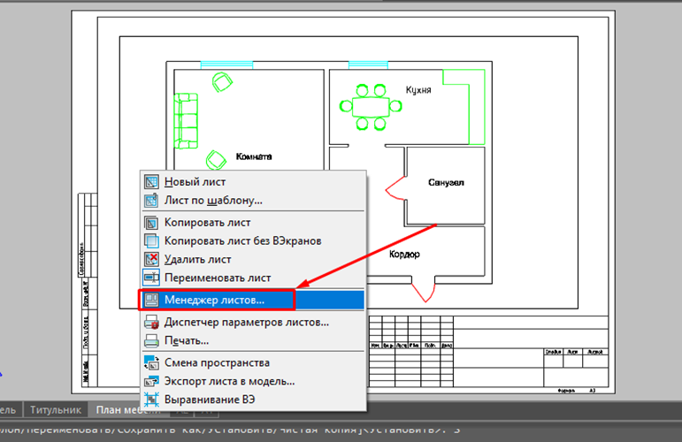Choose Копировать лист menu entry
Image resolution: width=682 pixels, height=442 pixels.
253,223
